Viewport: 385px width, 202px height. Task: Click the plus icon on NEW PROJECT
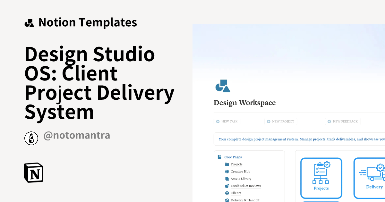[269, 122]
